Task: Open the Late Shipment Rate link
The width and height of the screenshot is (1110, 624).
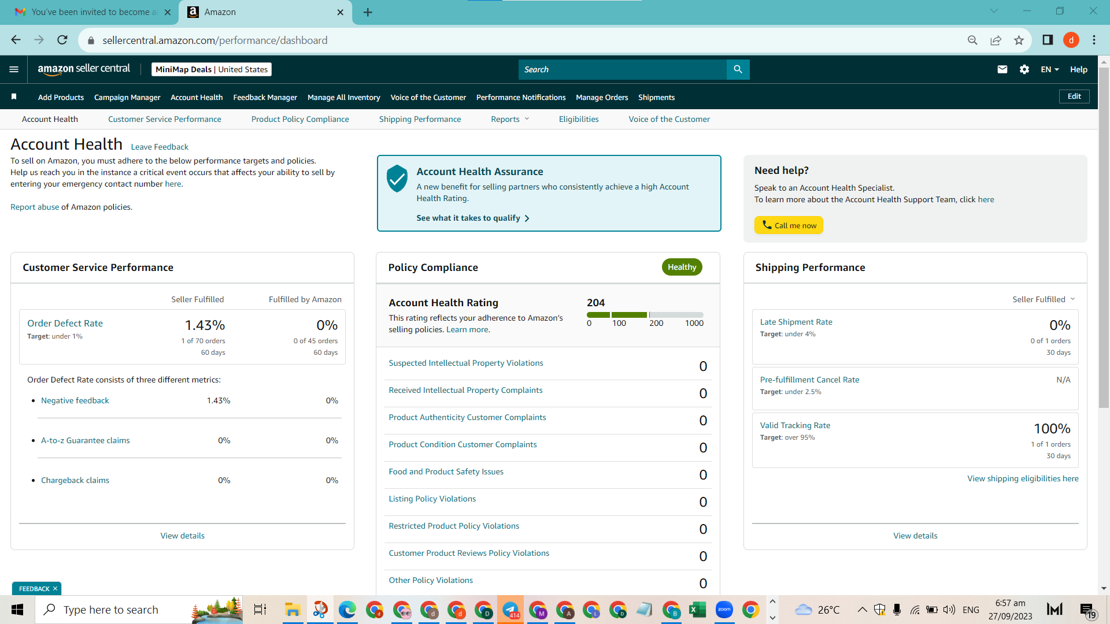Action: pyautogui.click(x=796, y=322)
